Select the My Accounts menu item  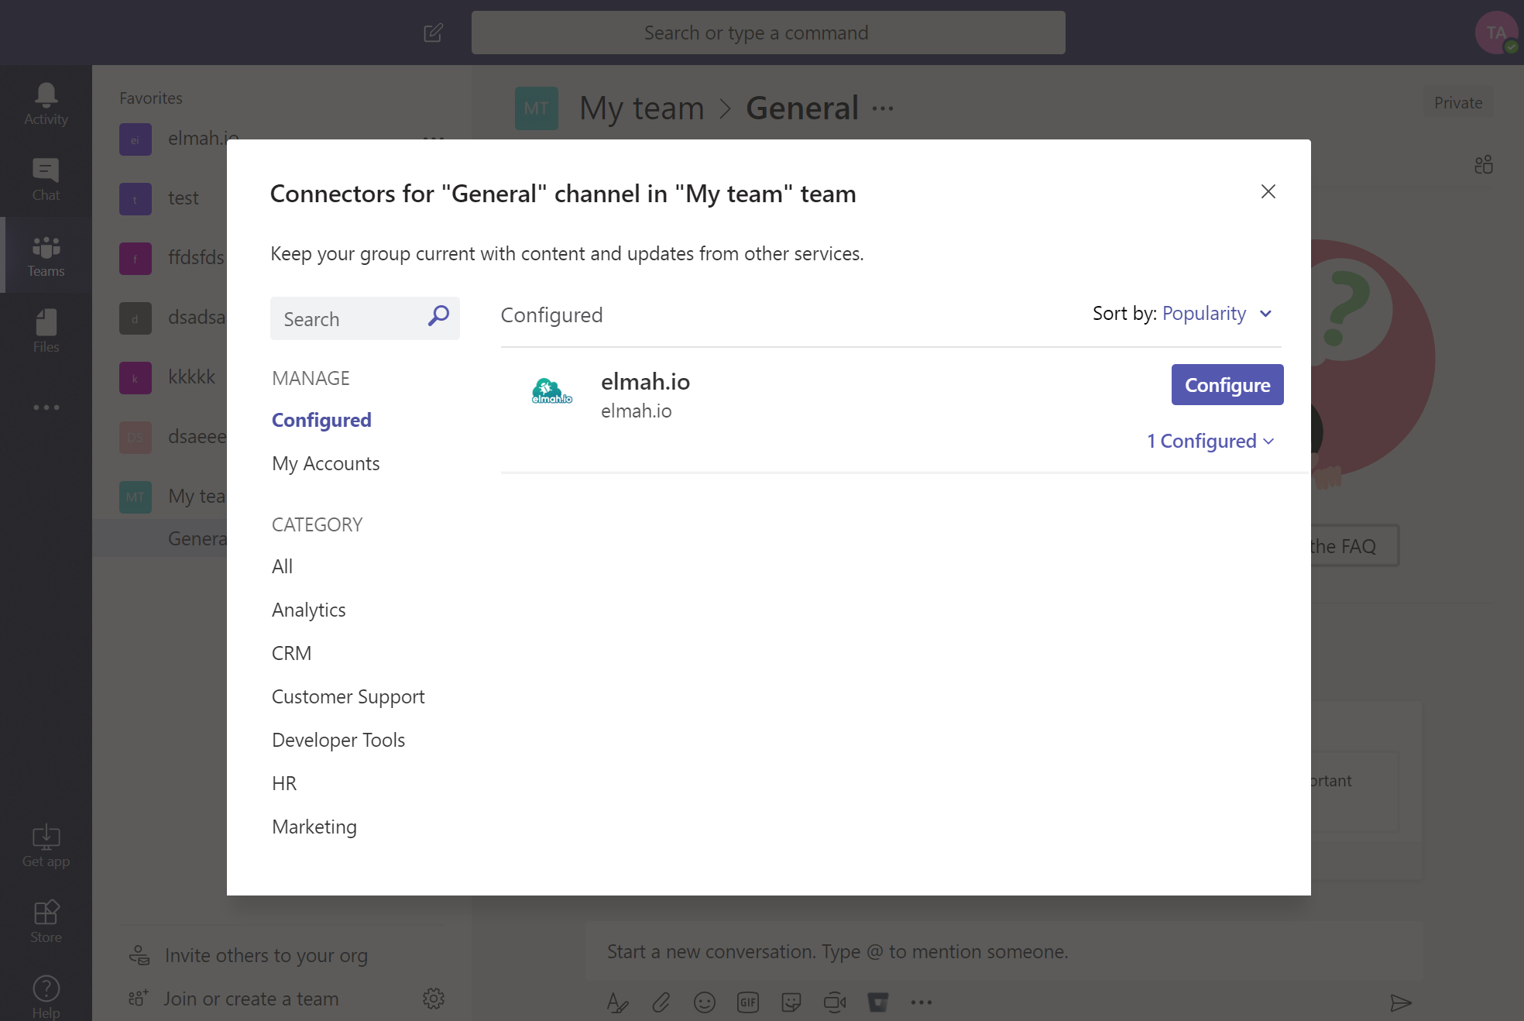coord(325,463)
